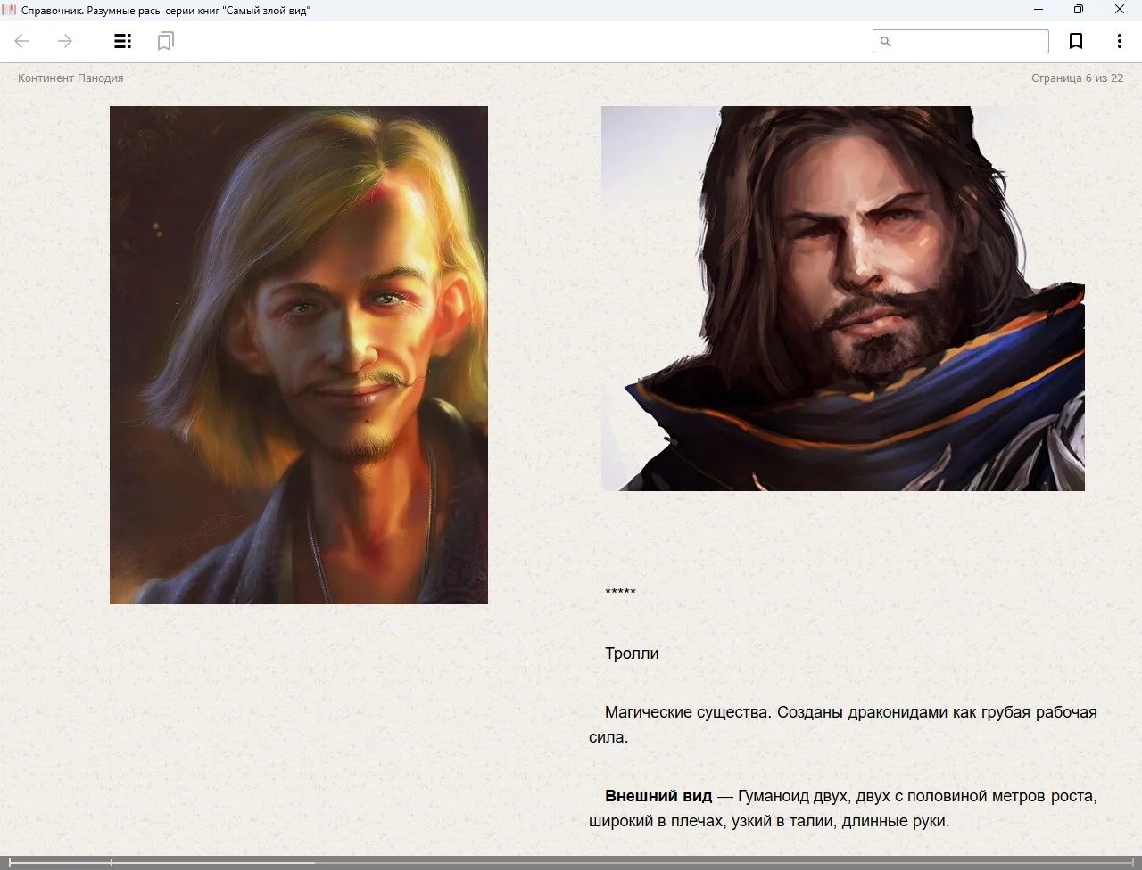Click the chapter title "Континент Панодия"

(x=70, y=78)
